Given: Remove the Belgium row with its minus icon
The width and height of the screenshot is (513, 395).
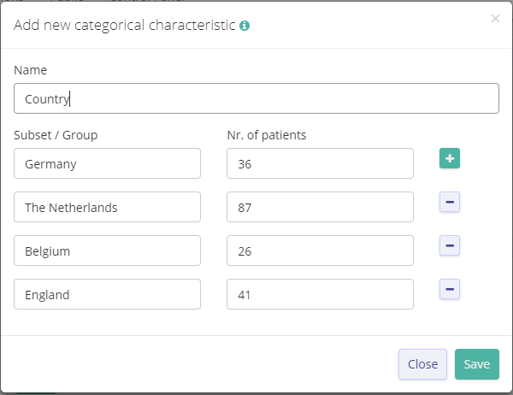Looking at the screenshot, I should 450,245.
